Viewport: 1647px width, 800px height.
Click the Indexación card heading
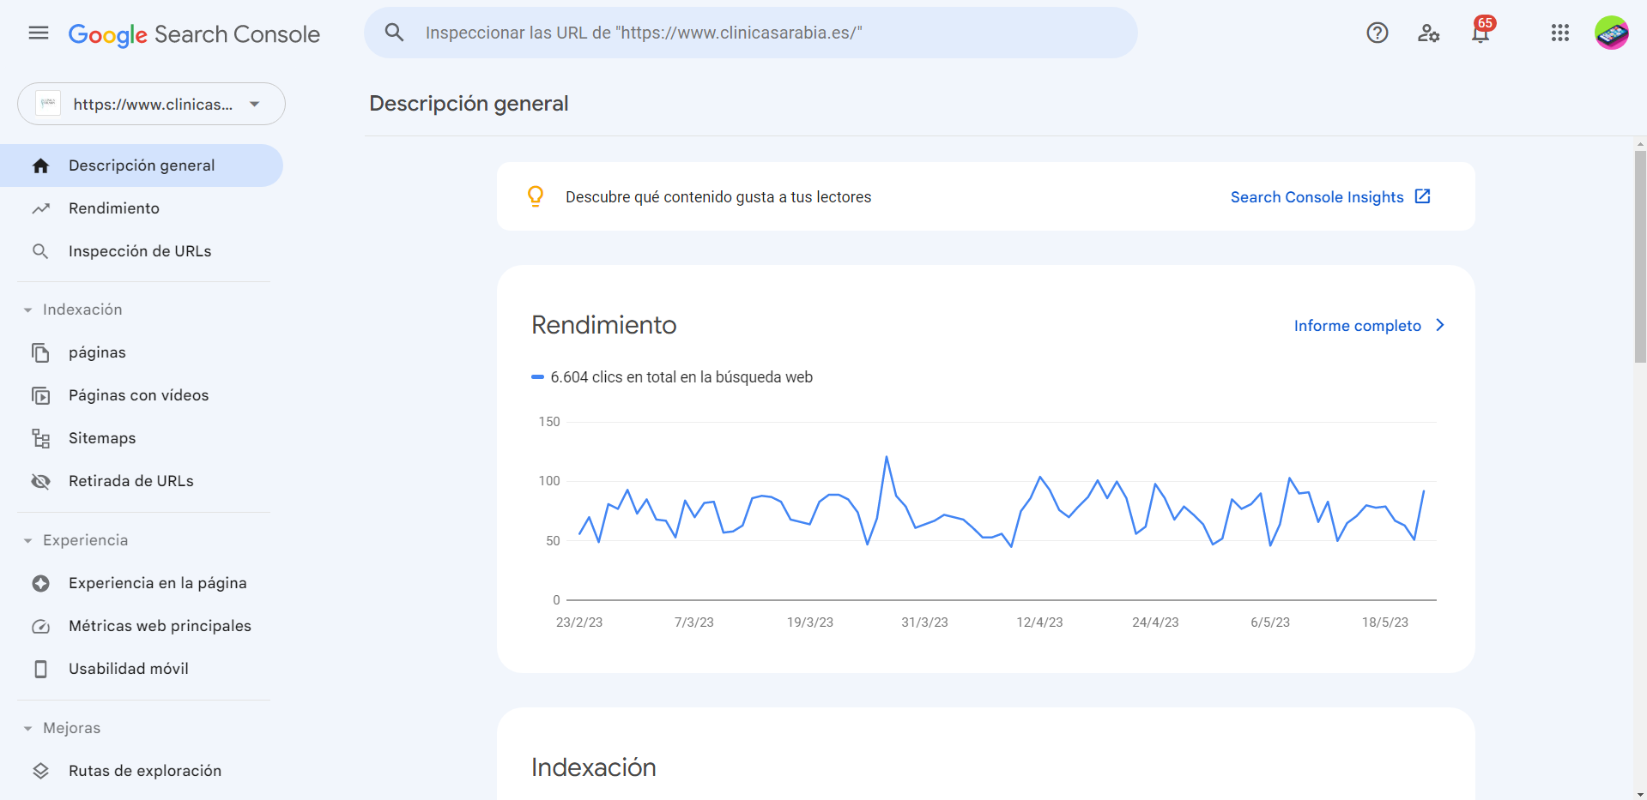point(594,767)
